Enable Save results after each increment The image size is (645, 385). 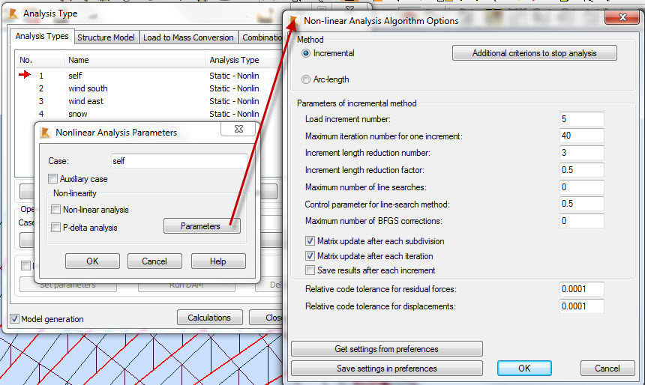coord(310,270)
